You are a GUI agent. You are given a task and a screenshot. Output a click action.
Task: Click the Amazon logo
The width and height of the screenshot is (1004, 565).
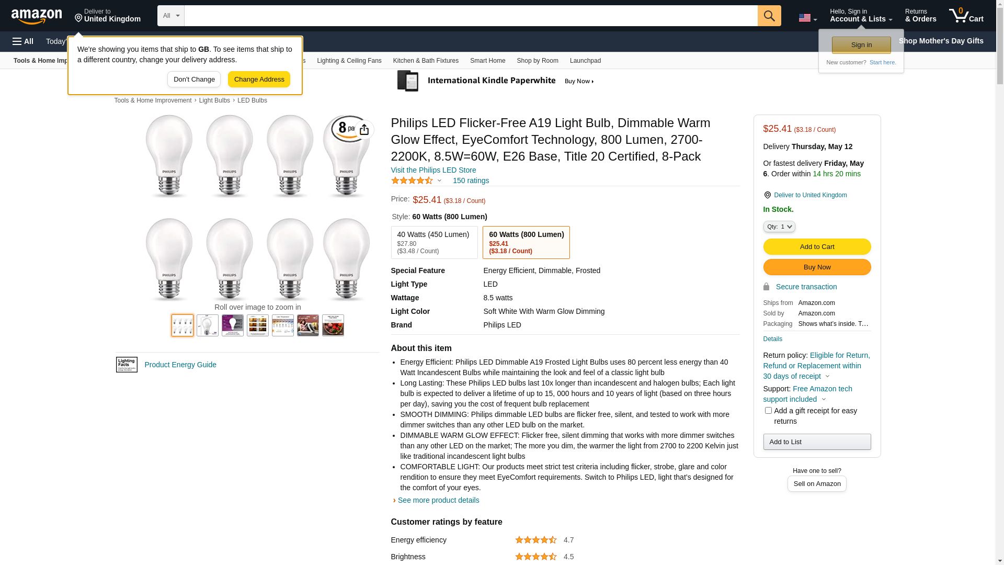(37, 17)
